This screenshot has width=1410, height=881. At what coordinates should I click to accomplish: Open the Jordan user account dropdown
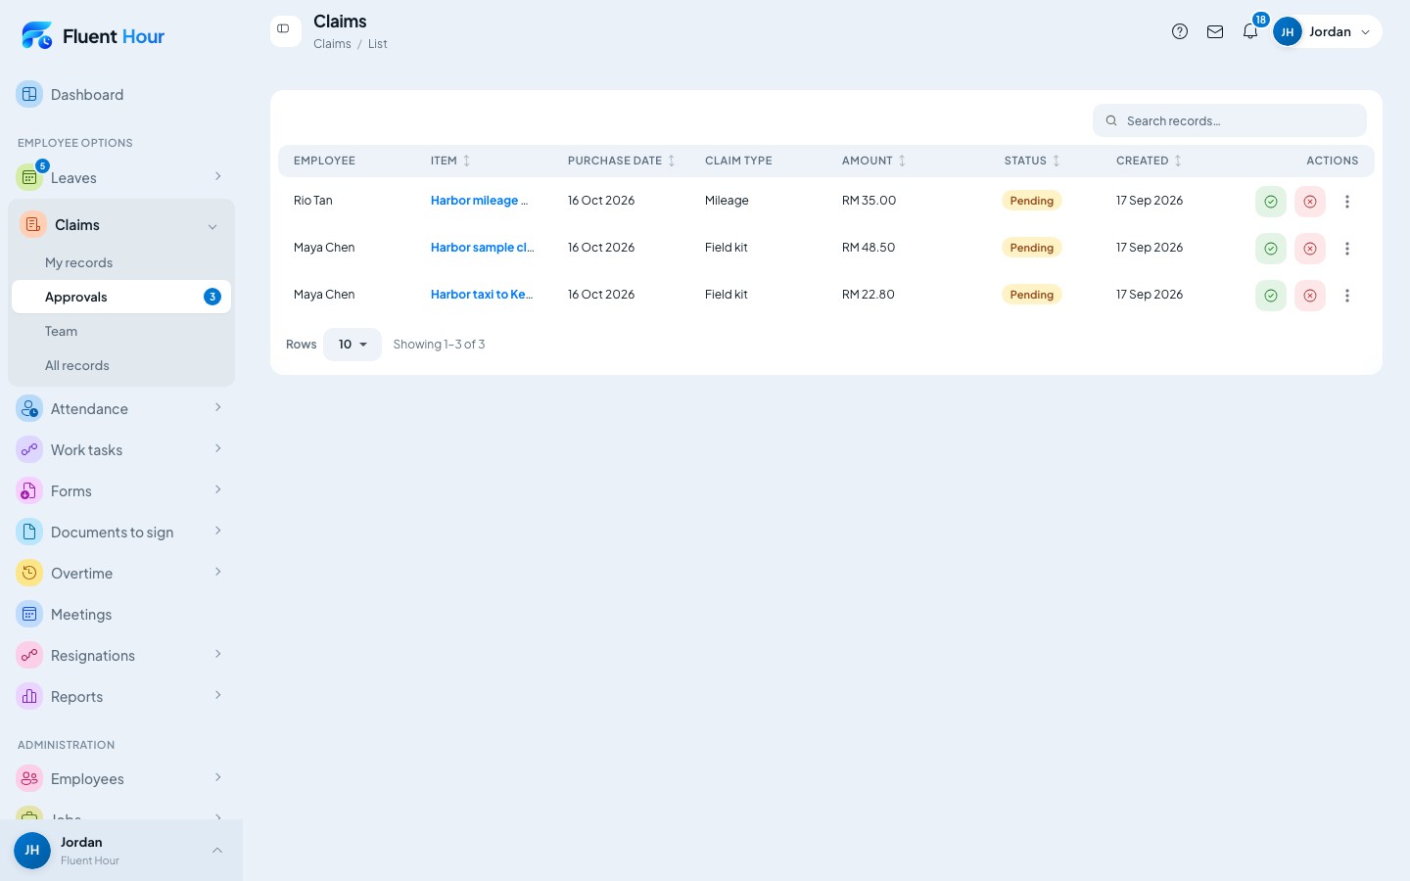(x=1327, y=31)
